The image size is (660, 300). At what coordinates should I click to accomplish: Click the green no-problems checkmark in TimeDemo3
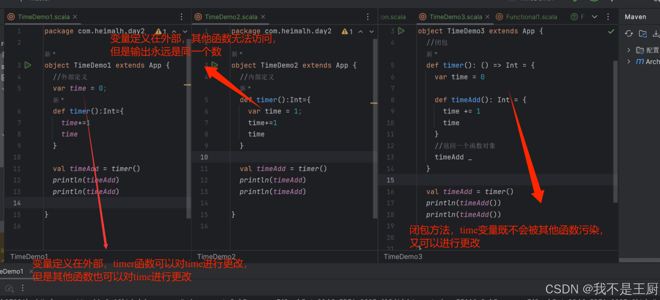click(611, 31)
